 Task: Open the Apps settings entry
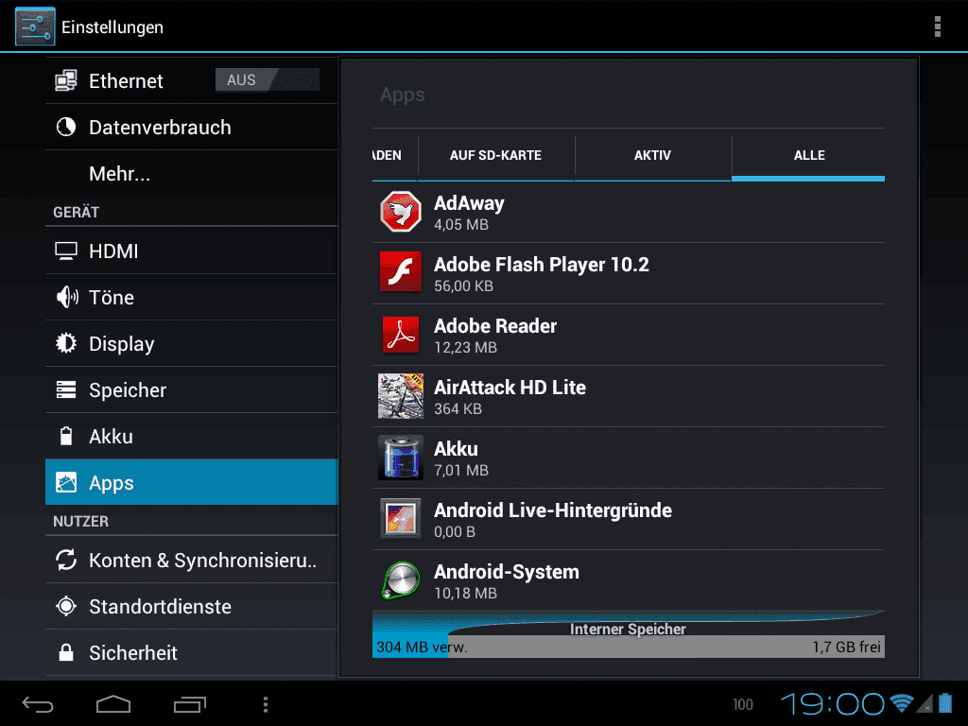click(x=191, y=482)
